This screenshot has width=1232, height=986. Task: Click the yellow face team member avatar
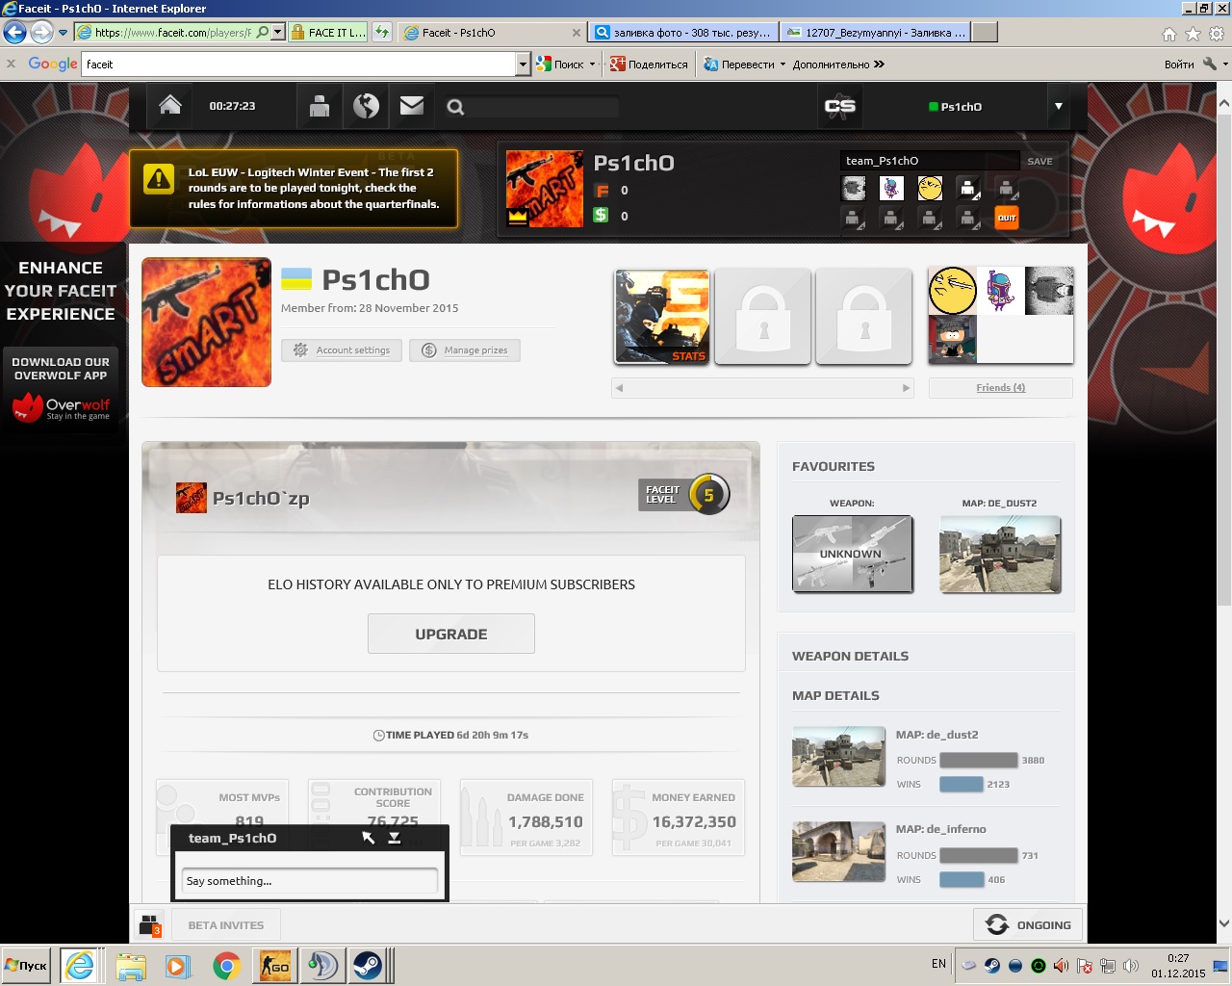click(930, 188)
